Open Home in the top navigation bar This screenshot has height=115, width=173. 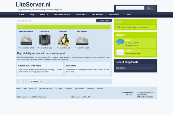pos(21,15)
